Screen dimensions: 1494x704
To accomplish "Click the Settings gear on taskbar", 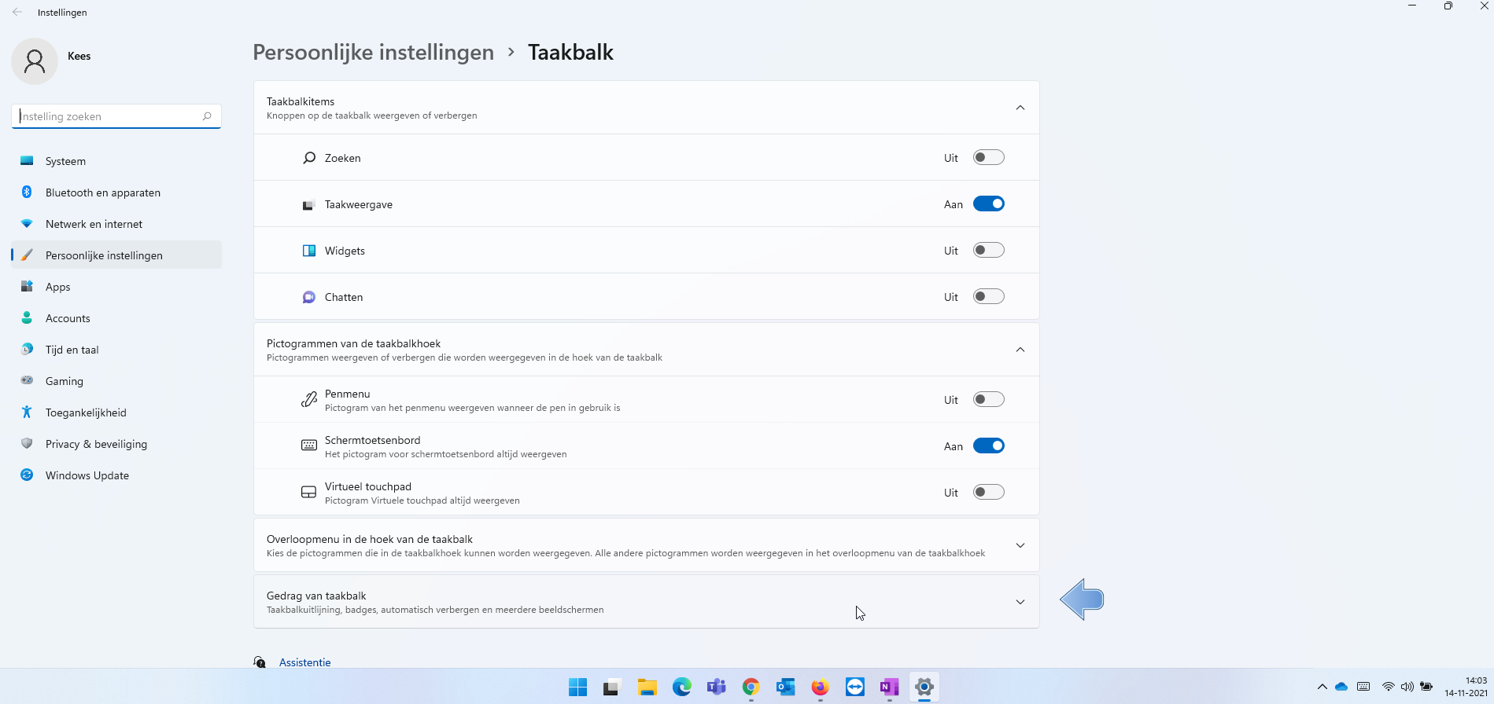I will 924,687.
